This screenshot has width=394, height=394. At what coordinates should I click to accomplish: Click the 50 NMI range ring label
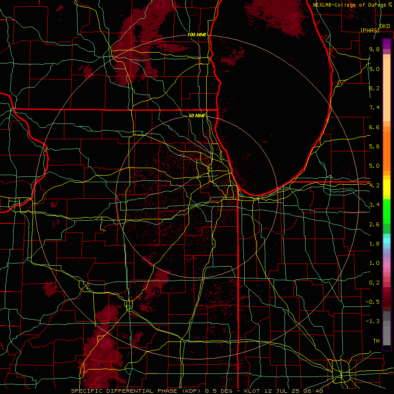[x=197, y=116]
